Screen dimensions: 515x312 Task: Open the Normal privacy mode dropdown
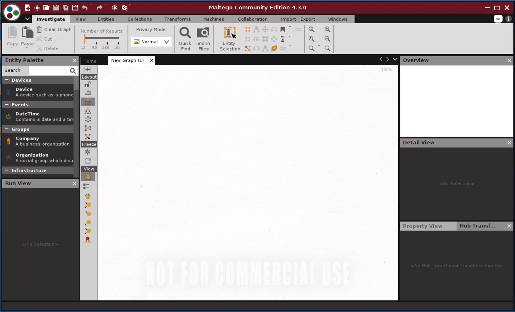point(166,41)
